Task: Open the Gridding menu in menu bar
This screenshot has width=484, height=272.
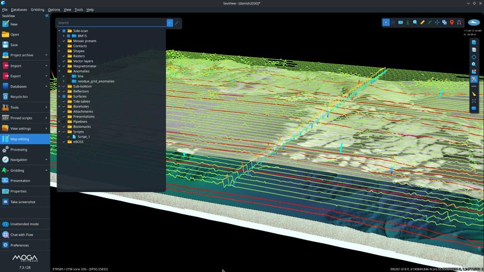Action: pyautogui.click(x=37, y=10)
